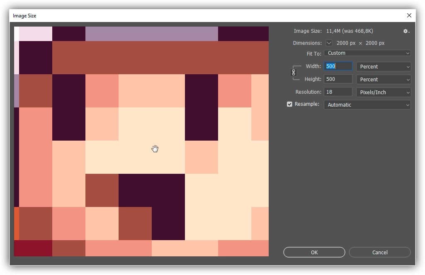This screenshot has width=425, height=275.
Task: Uncheck the Resample checkbox
Action: pos(289,104)
